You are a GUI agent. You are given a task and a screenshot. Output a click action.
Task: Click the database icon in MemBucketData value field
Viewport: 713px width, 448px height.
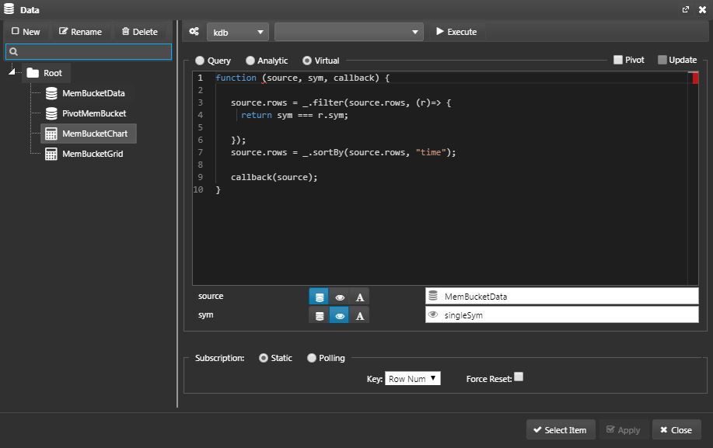pos(433,296)
